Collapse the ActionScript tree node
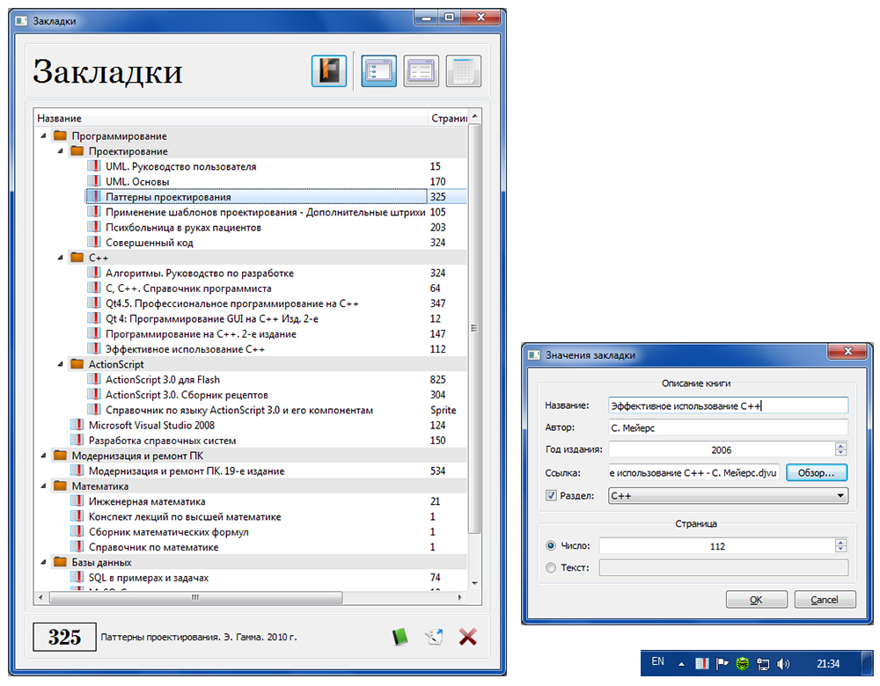The width and height of the screenshot is (880, 686). click(x=60, y=364)
